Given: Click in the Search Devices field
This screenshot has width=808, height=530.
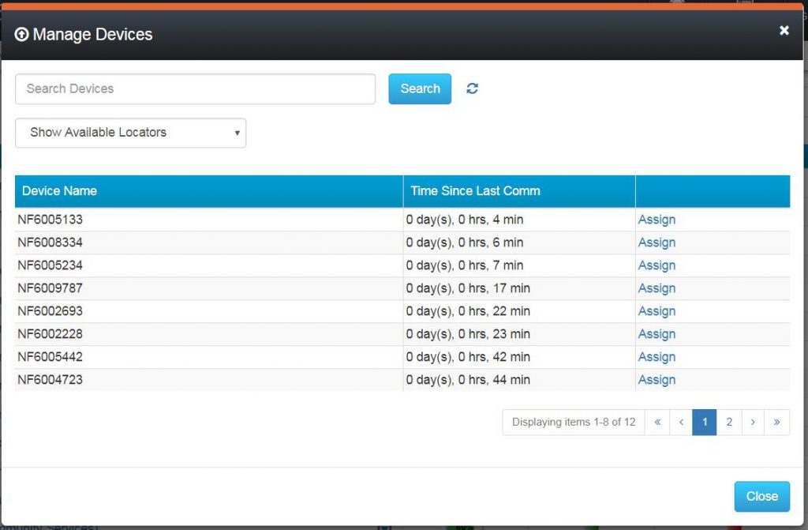Looking at the screenshot, I should pos(195,89).
